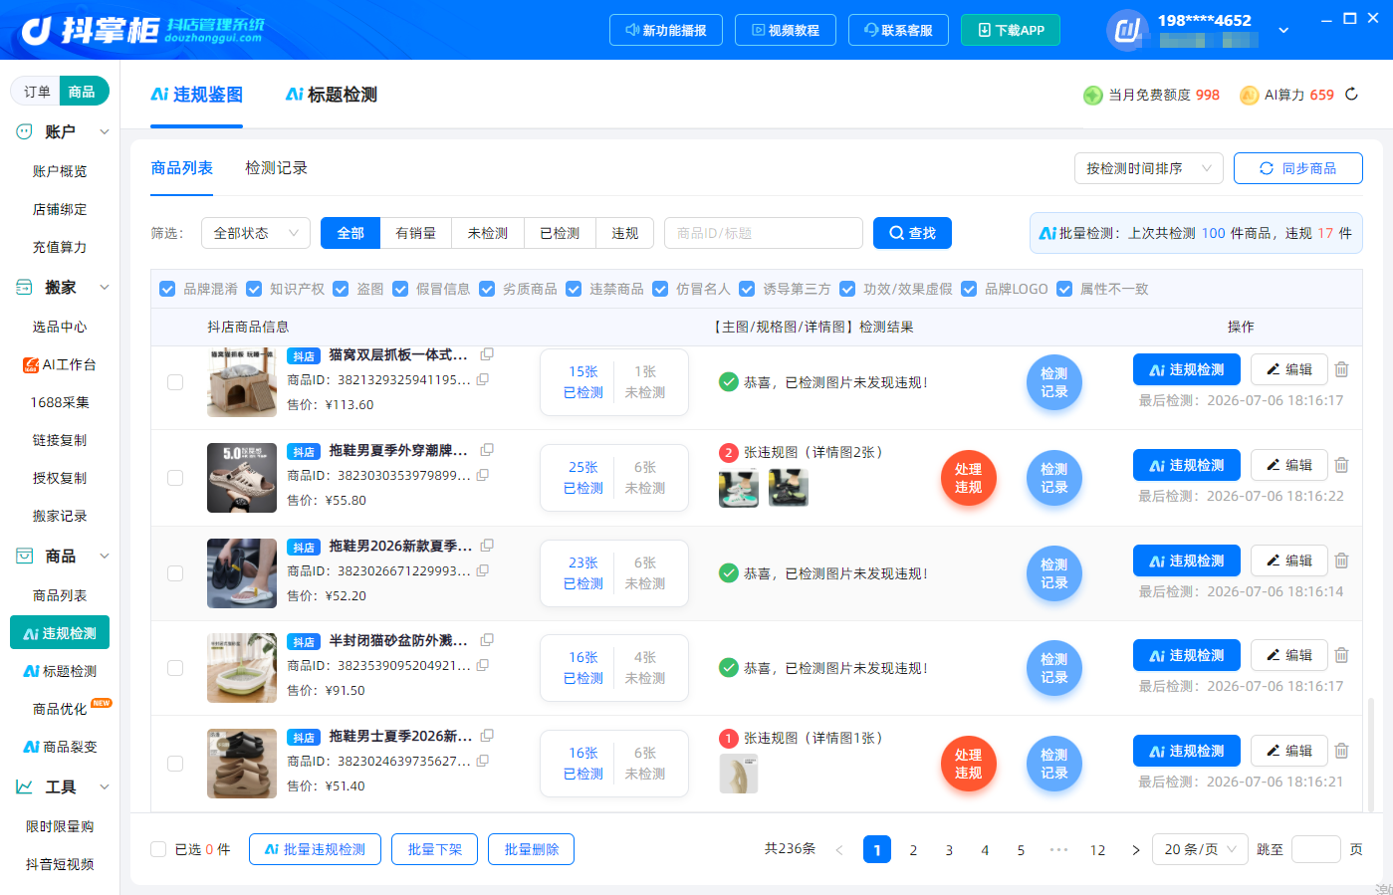Click the user avatar icon
Image resolution: width=1393 pixels, height=895 pixels.
(x=1127, y=30)
